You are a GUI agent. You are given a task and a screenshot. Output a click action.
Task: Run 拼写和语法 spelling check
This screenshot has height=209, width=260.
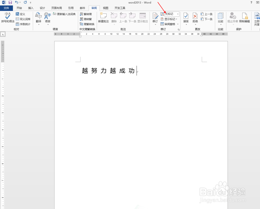coord(8,18)
